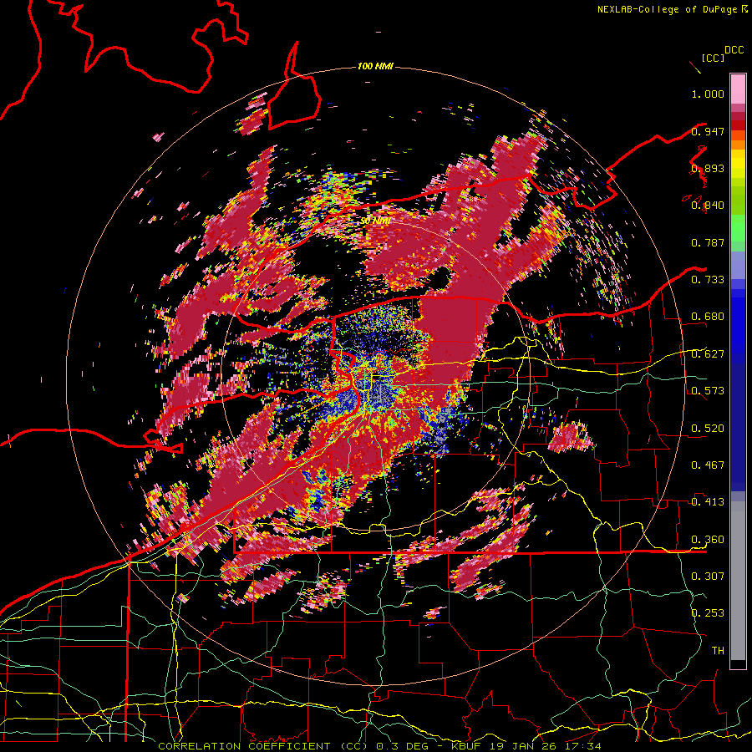752x752 pixels.
Task: Select the DCC label above the color scale
Action: click(734, 50)
